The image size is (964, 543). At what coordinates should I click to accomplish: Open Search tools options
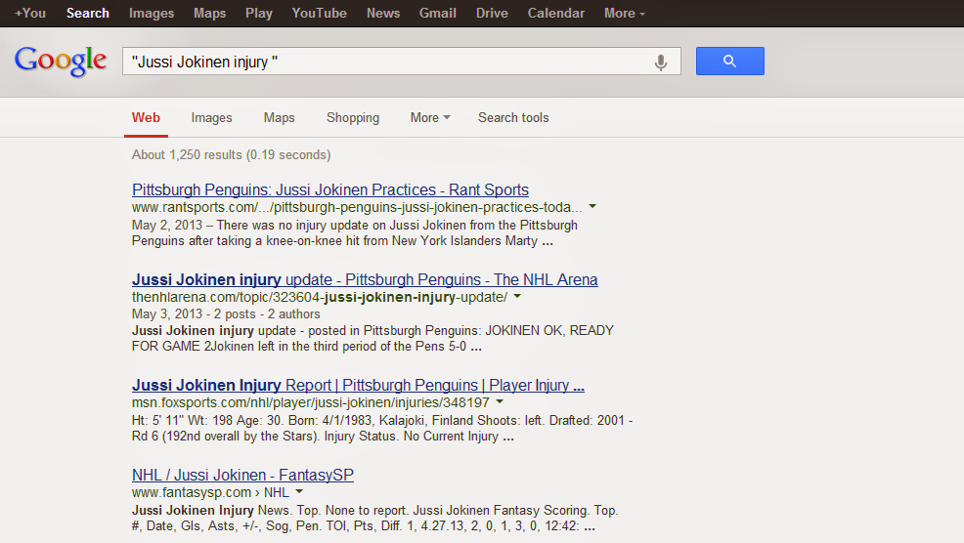click(x=513, y=117)
